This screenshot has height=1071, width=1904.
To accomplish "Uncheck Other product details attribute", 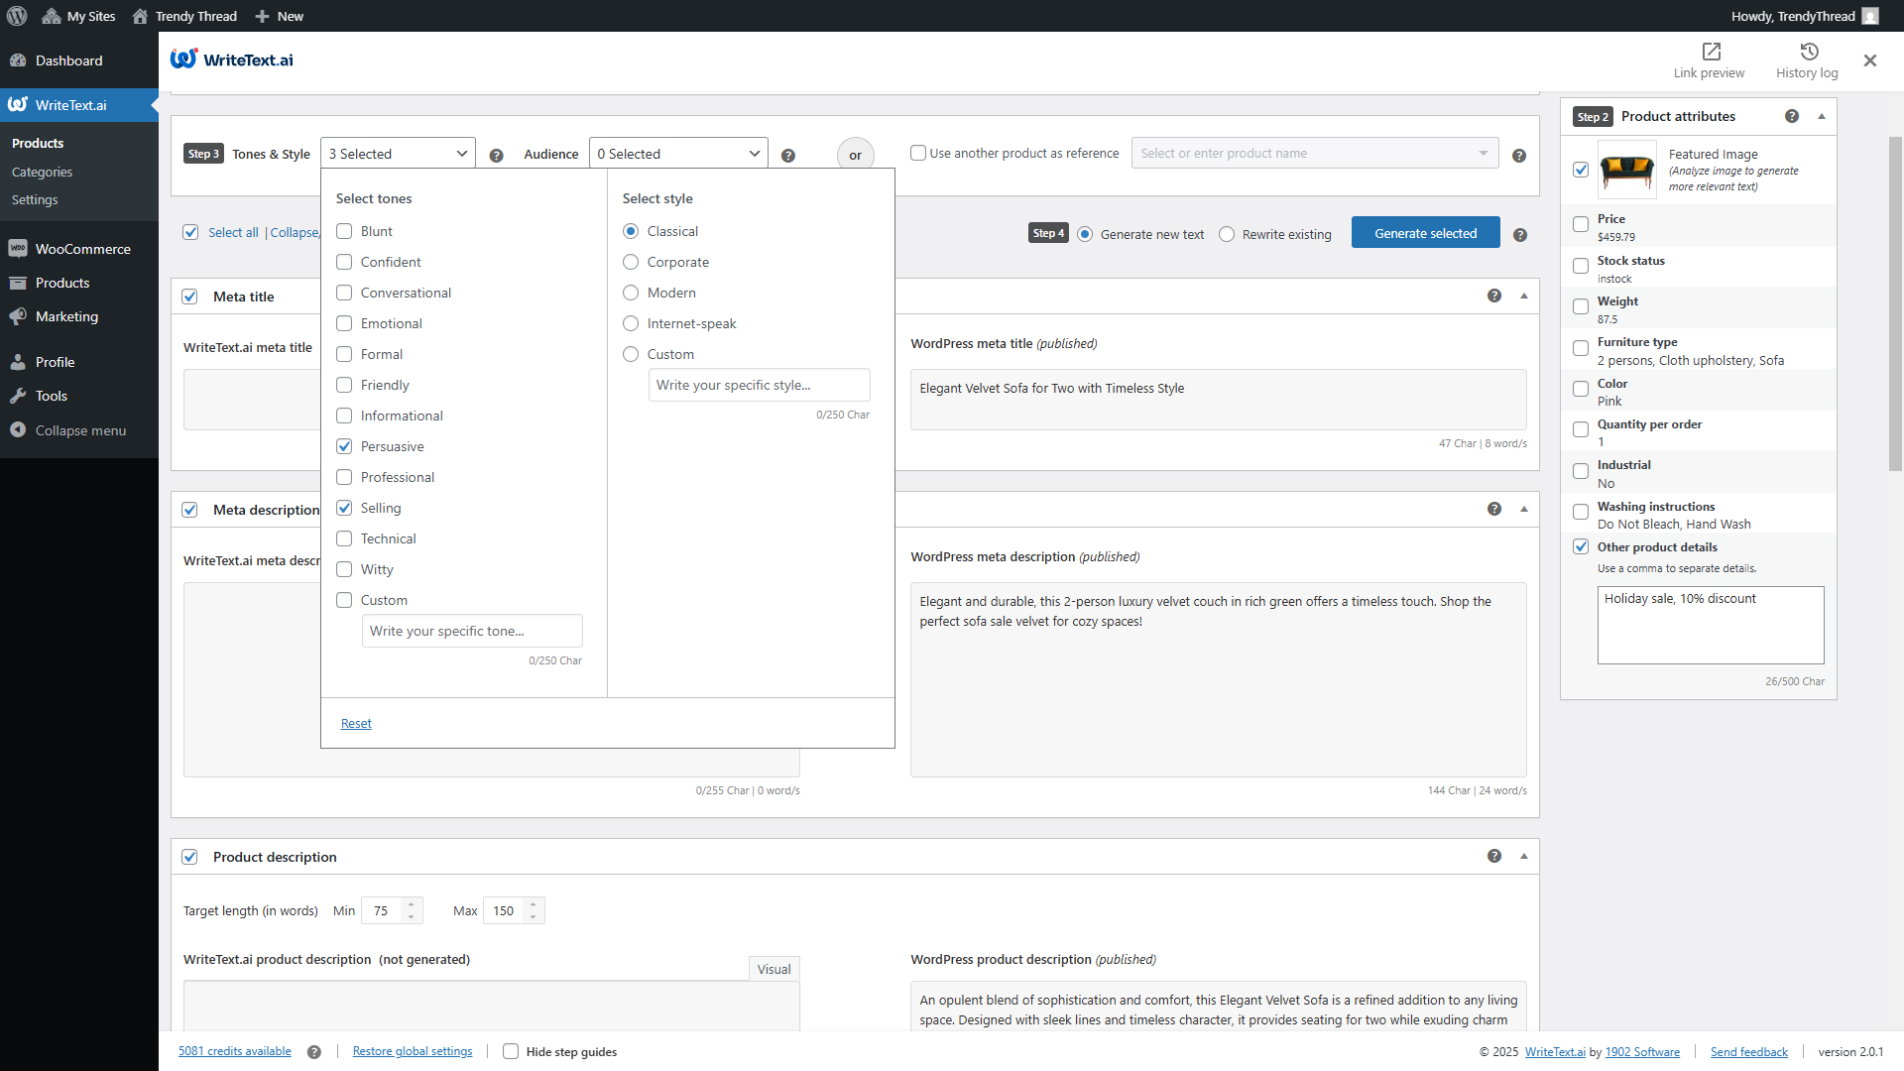I will click(x=1581, y=546).
